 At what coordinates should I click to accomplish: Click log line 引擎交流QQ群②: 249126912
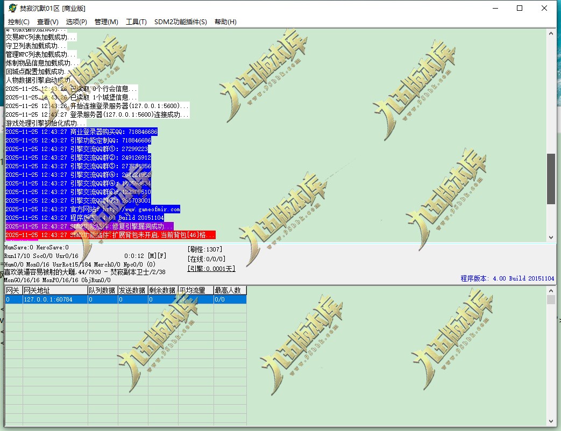(x=79, y=157)
